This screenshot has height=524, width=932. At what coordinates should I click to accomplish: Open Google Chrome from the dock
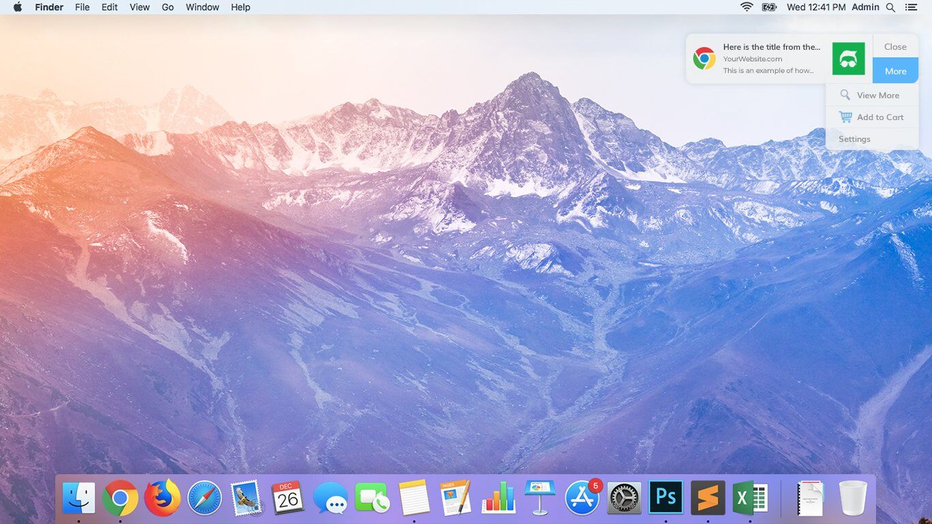point(120,498)
